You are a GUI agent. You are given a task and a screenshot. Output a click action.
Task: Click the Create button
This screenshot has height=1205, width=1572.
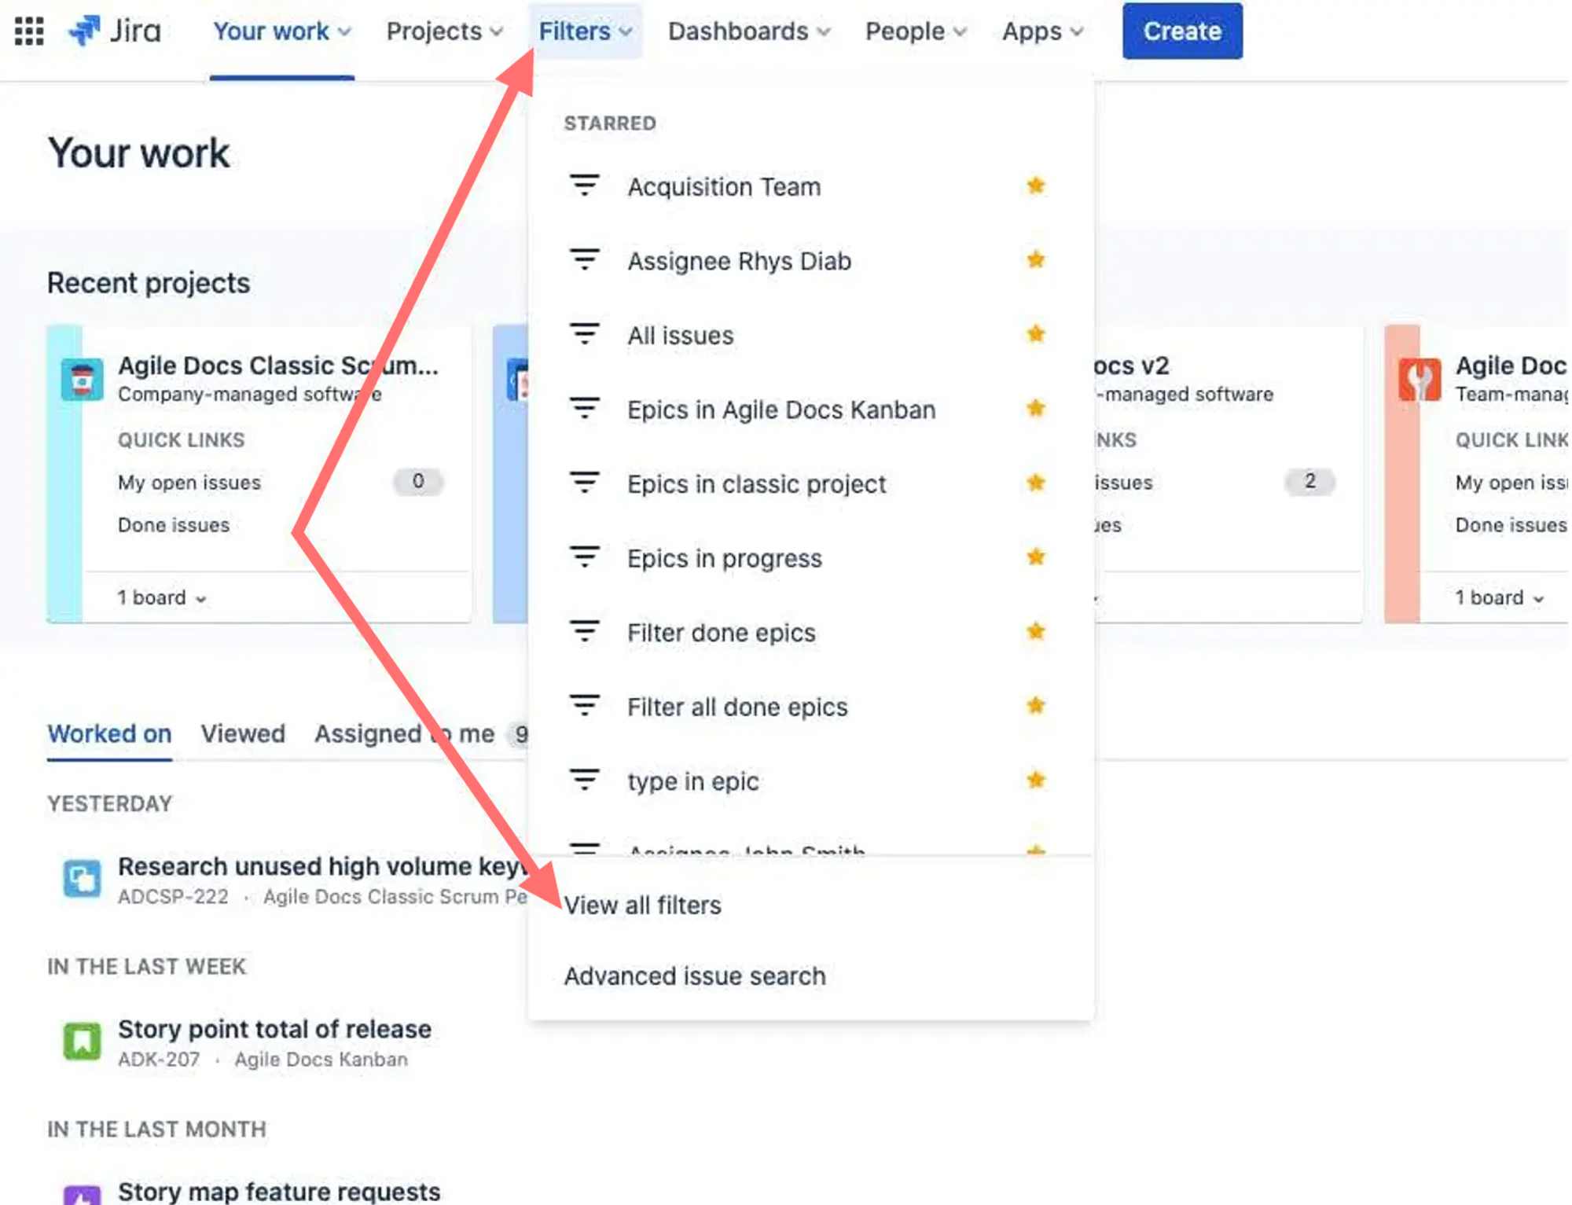click(1181, 31)
